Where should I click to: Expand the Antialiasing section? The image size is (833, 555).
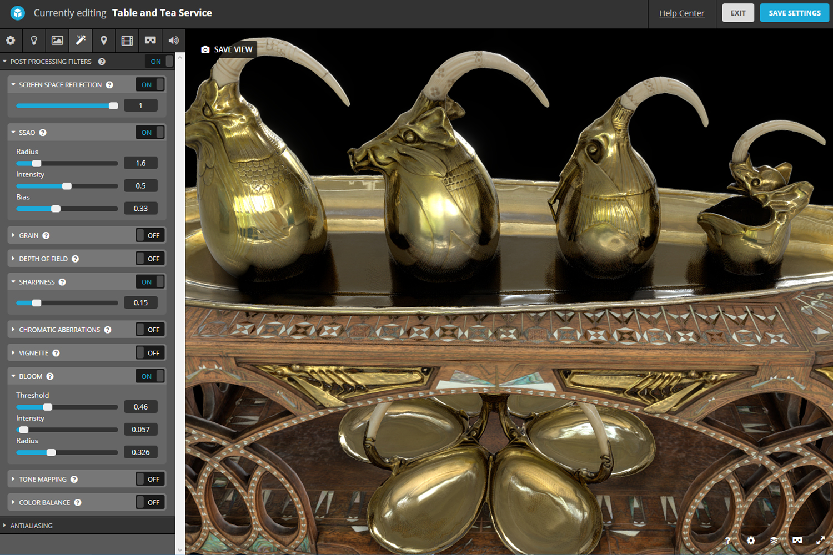pos(32,526)
